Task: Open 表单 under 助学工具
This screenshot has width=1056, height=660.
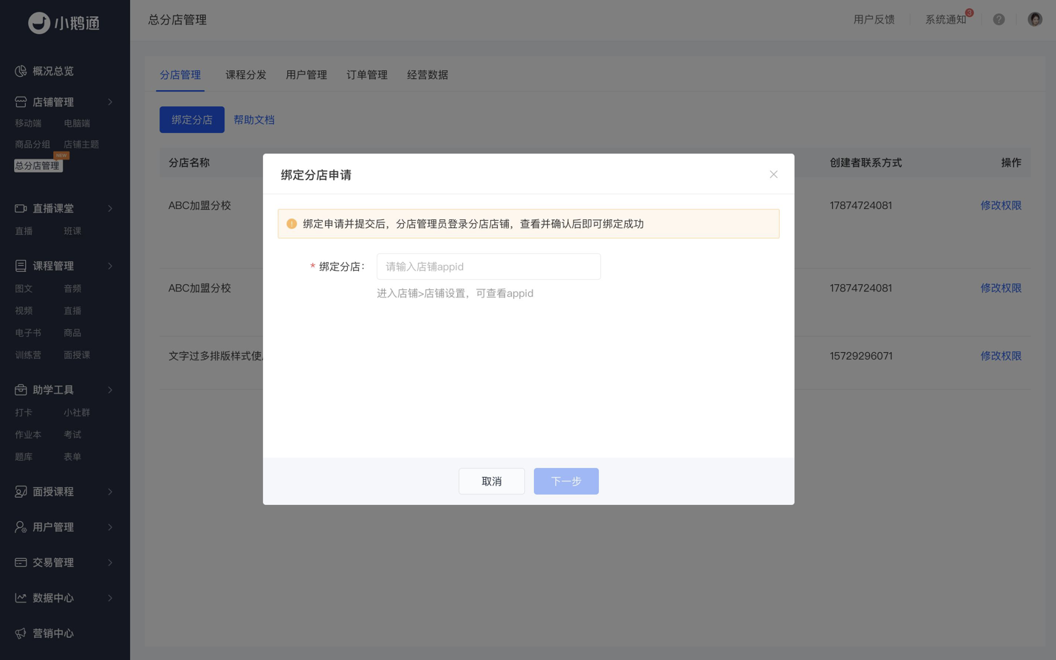Action: [72, 457]
